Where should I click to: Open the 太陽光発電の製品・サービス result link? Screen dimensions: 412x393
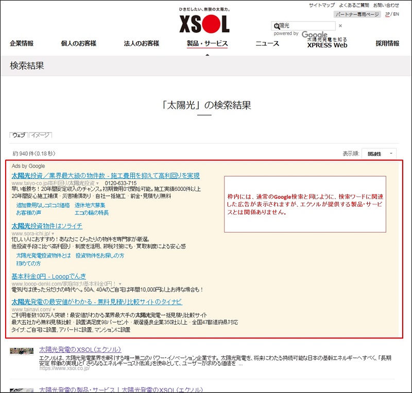click(121, 389)
